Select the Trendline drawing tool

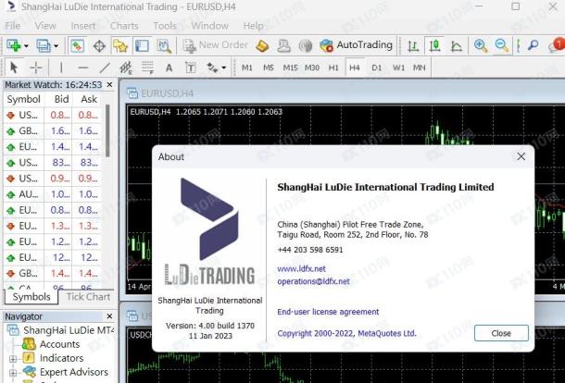pyautogui.click(x=105, y=68)
